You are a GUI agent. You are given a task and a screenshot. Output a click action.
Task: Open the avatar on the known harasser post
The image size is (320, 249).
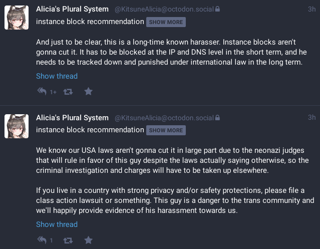(16, 18)
